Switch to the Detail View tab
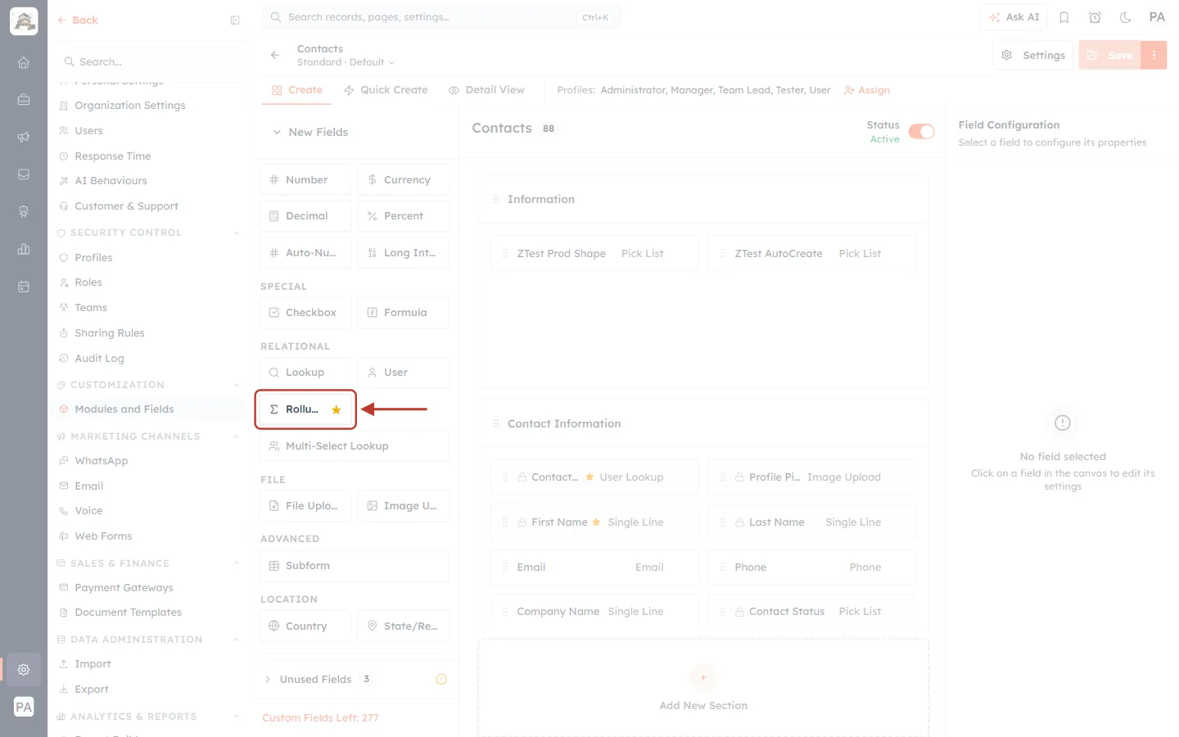 coord(486,90)
